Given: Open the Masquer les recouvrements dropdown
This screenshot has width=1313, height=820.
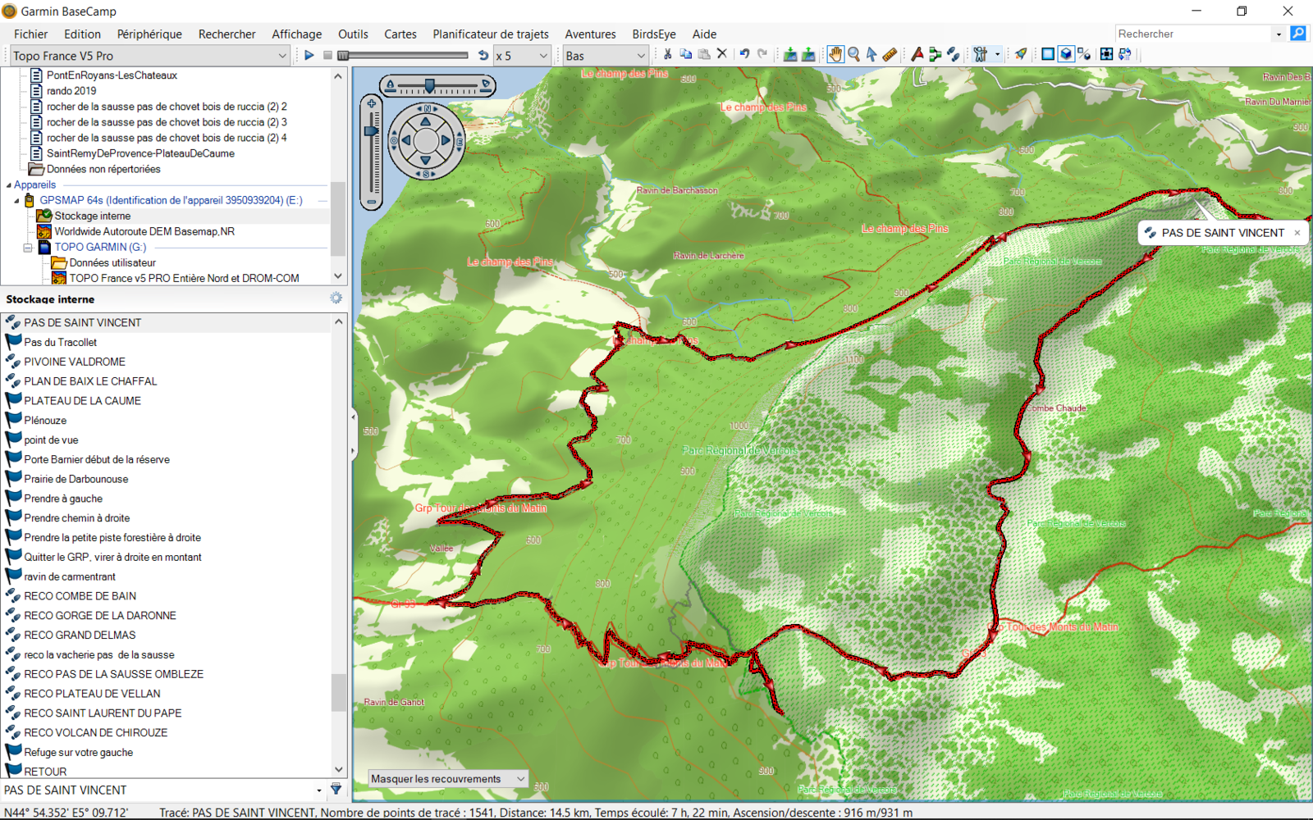Looking at the screenshot, I should click(x=448, y=779).
